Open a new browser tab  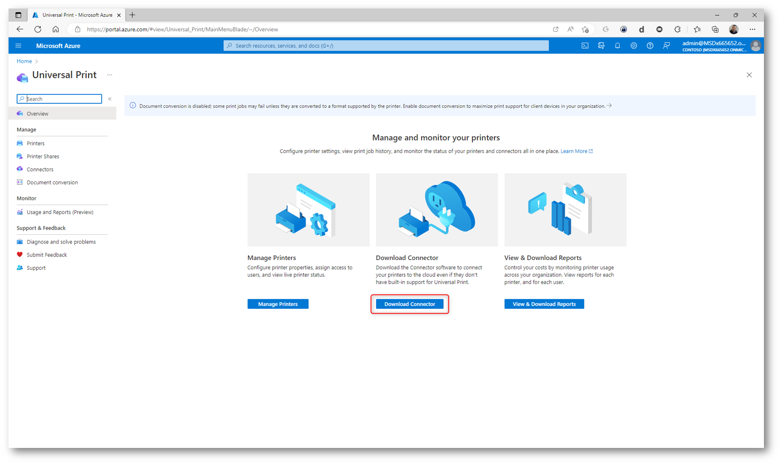[132, 15]
